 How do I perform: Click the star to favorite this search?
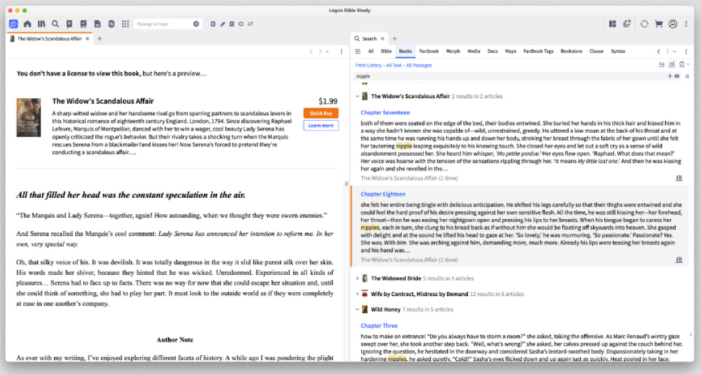[687, 76]
